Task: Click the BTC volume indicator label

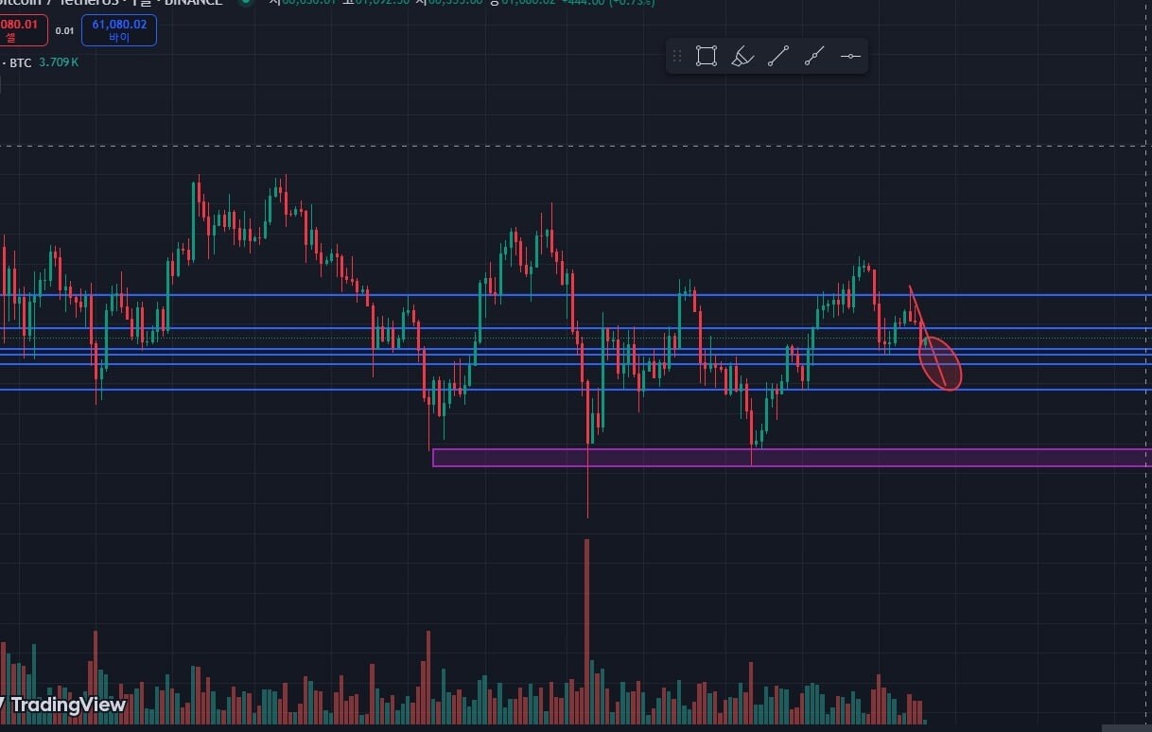Action: click(21, 62)
